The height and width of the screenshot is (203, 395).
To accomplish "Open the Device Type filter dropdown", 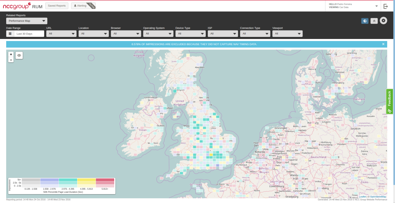I will tap(190, 34).
